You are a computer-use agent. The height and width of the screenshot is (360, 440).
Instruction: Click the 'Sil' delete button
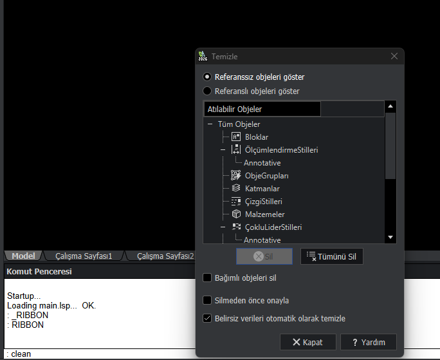264,256
